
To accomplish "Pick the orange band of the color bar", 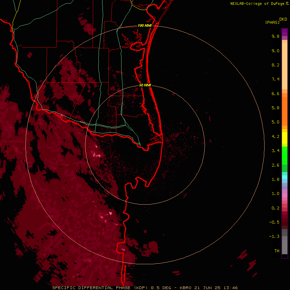I will 285,111.
